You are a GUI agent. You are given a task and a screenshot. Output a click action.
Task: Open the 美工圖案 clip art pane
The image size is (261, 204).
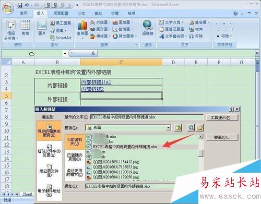pyautogui.click(x=61, y=23)
